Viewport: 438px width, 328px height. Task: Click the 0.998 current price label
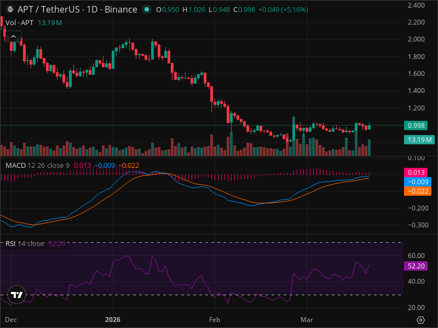416,126
